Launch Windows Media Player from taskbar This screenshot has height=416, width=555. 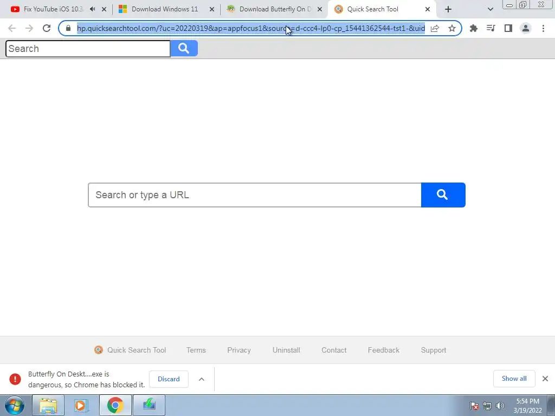pyautogui.click(x=81, y=405)
